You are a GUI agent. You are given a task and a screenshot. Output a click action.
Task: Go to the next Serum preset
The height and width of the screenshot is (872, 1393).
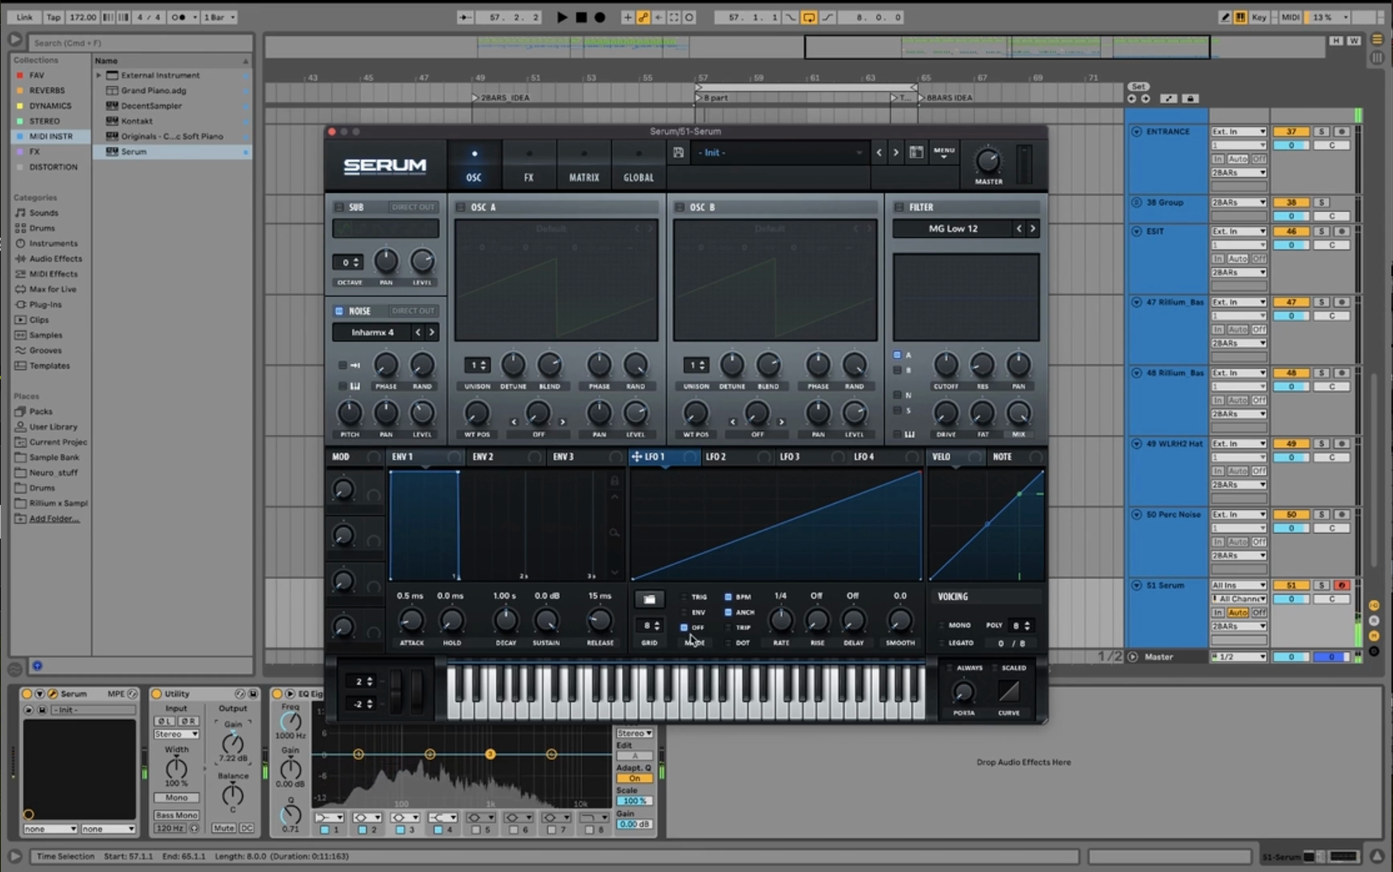click(895, 153)
